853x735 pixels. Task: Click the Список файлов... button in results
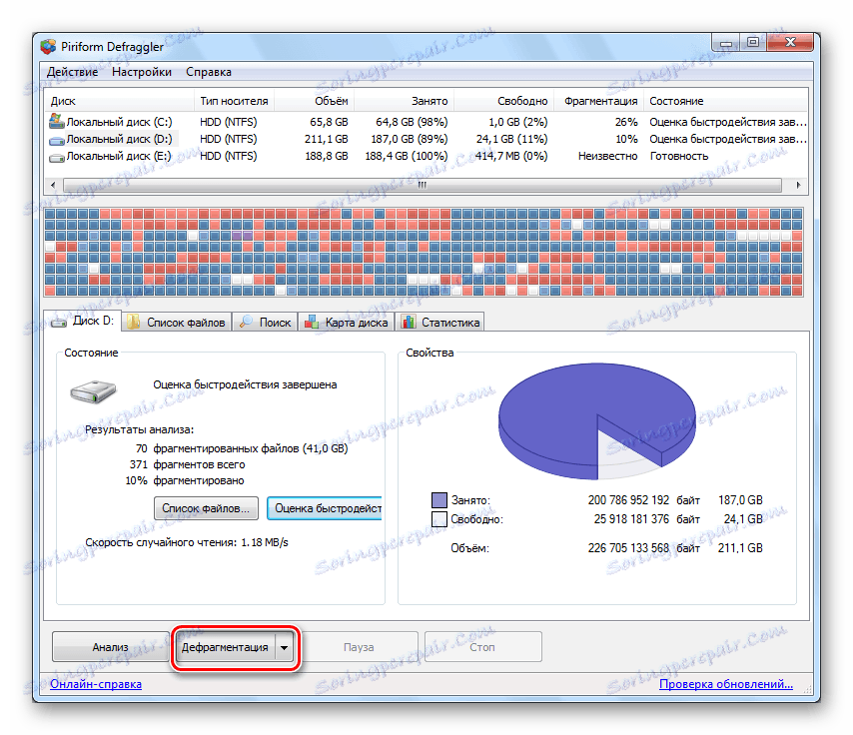point(206,508)
